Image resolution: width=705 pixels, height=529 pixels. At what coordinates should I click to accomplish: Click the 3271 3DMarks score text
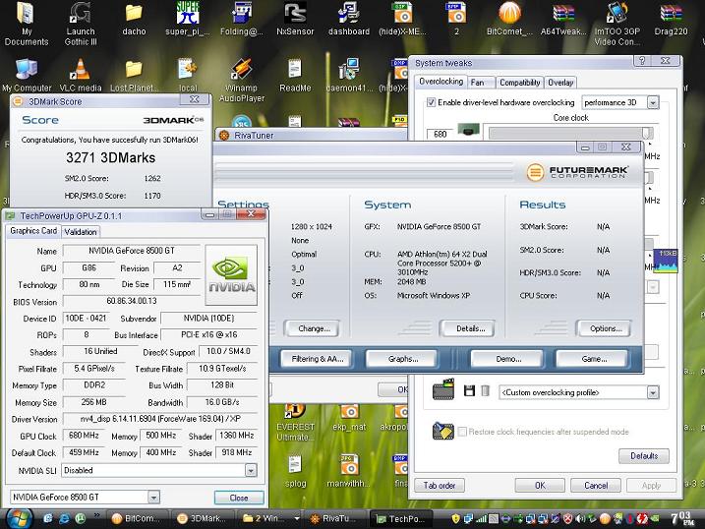110,157
